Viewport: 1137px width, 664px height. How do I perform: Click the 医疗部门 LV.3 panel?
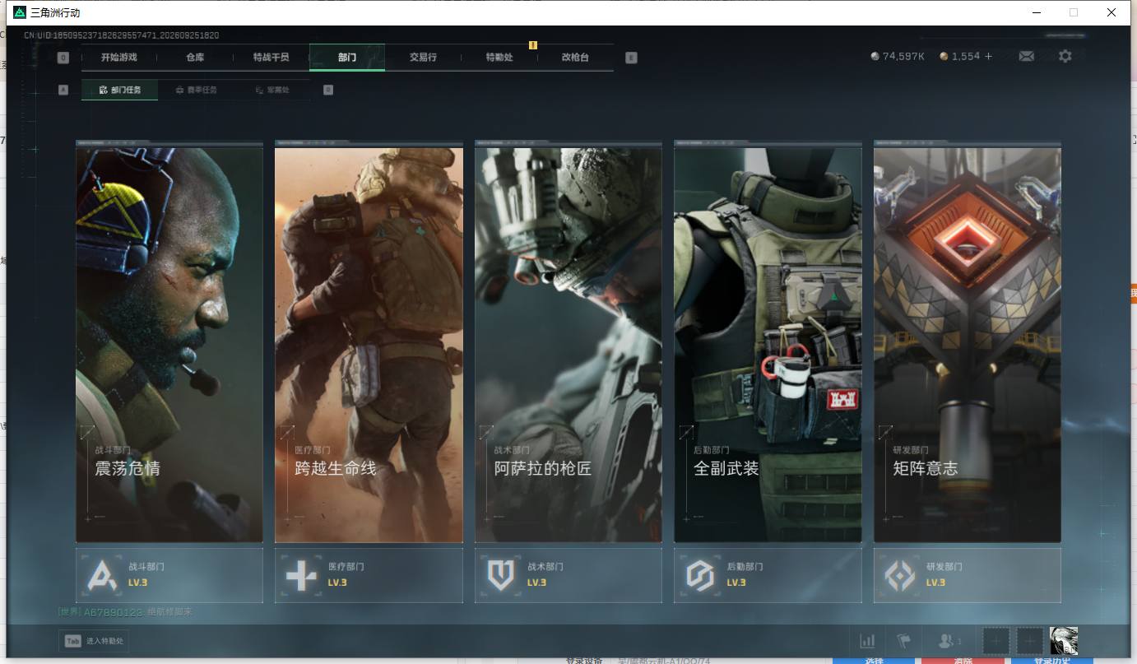click(369, 575)
